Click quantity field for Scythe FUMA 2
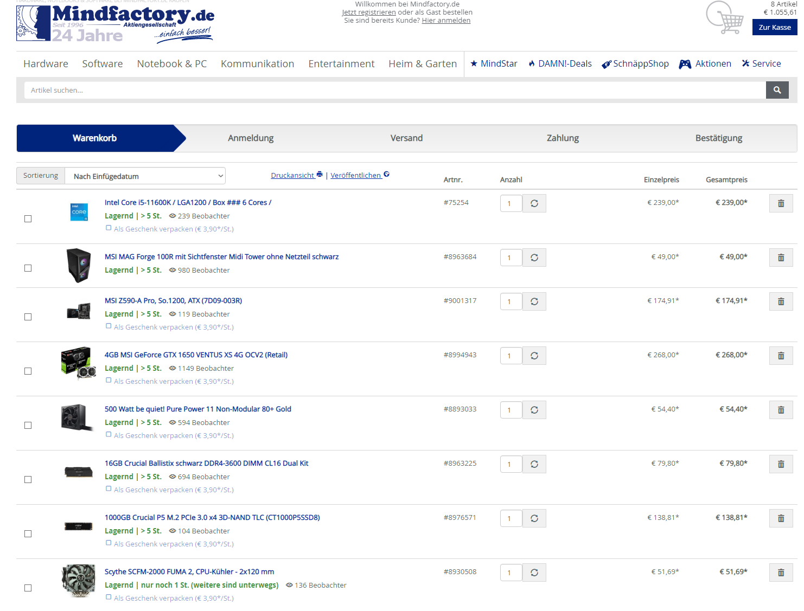The image size is (804, 611). click(511, 573)
